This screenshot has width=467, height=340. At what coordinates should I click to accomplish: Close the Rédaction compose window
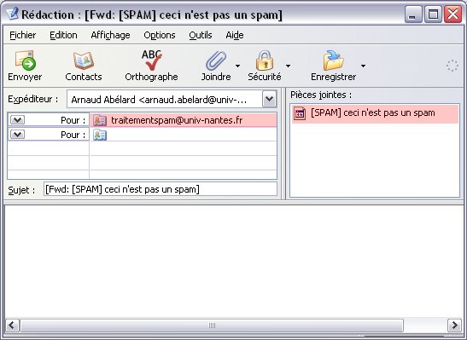pyautogui.click(x=452, y=14)
